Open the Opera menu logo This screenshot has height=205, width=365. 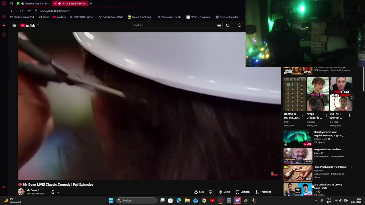[x=4, y=3]
